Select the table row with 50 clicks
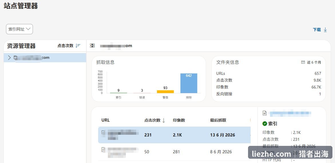 pyautogui.click(x=174, y=152)
